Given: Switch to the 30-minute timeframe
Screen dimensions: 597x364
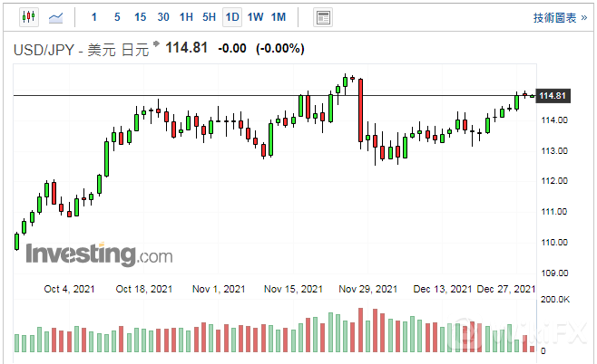Looking at the screenshot, I should [163, 17].
